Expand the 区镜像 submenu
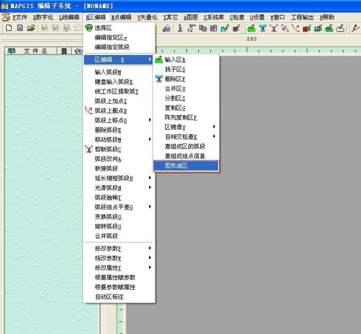Viewport: 361px width, 334px height. point(175,127)
